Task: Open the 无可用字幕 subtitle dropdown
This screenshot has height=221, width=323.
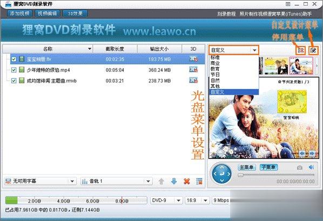Action: tap(40, 181)
